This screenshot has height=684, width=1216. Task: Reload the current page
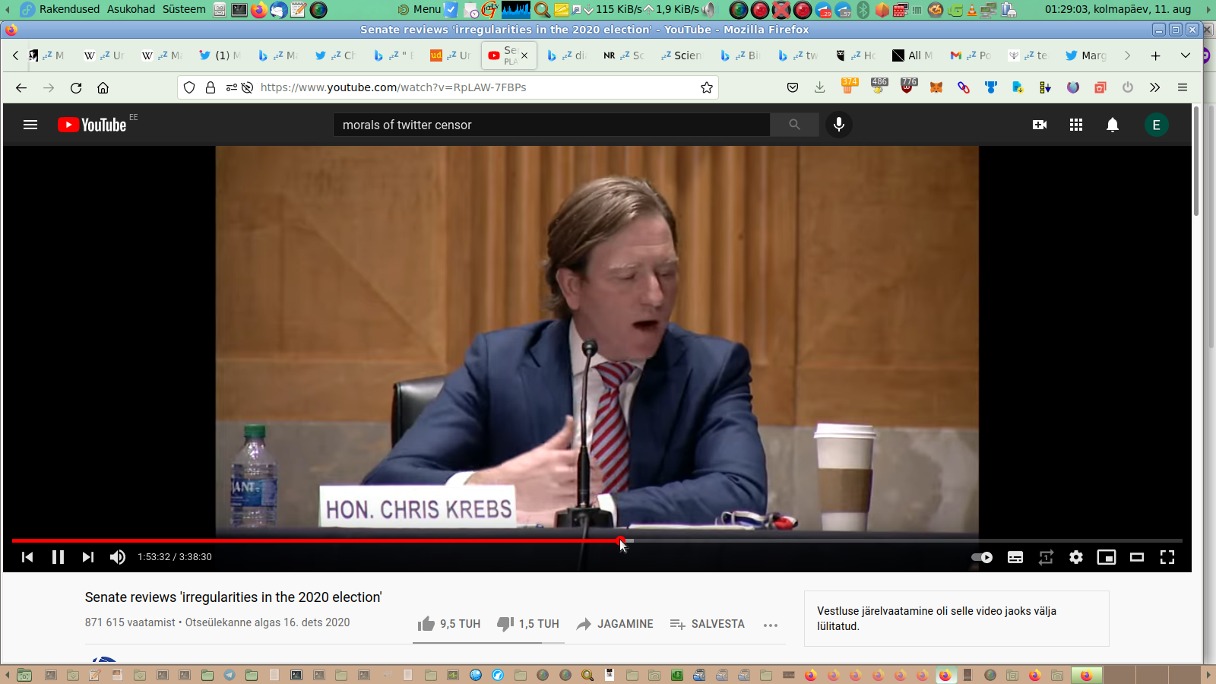click(76, 87)
